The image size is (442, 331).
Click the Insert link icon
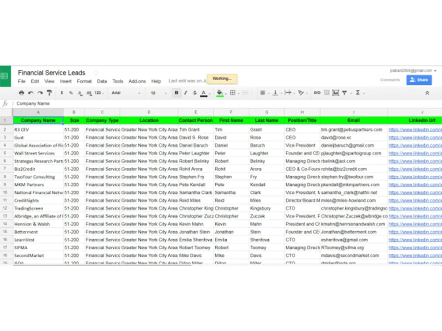(x=317, y=93)
